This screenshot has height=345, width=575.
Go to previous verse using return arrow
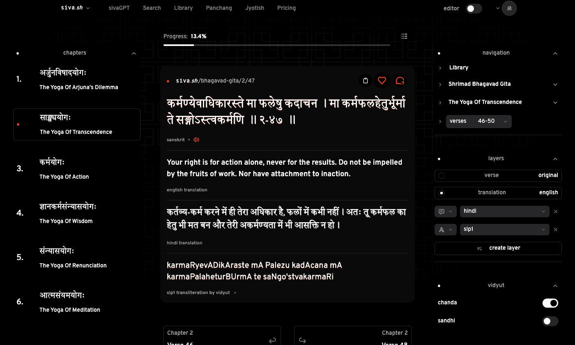272,340
